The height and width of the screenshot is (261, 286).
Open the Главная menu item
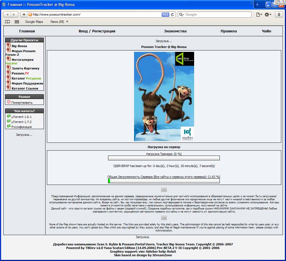click(x=27, y=31)
